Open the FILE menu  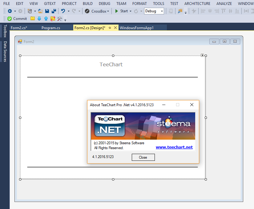[x=7, y=4]
